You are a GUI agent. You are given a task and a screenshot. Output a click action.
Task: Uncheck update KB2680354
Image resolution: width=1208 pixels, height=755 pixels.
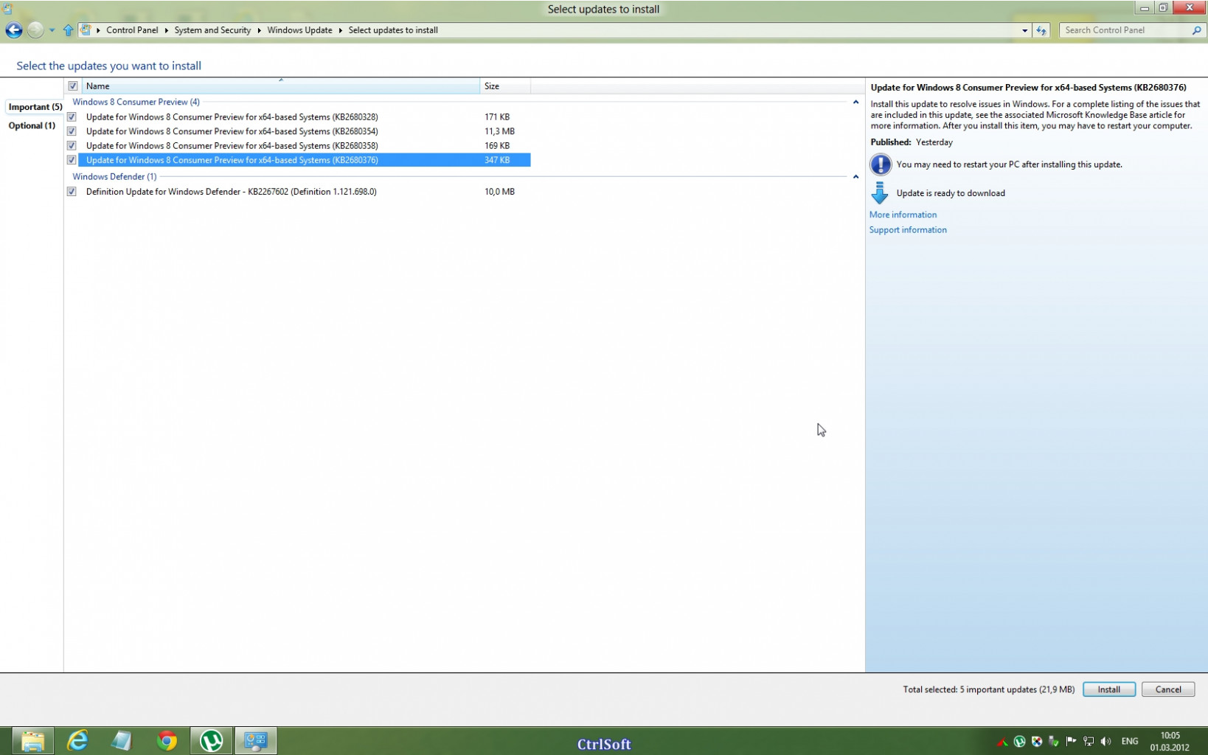click(72, 131)
